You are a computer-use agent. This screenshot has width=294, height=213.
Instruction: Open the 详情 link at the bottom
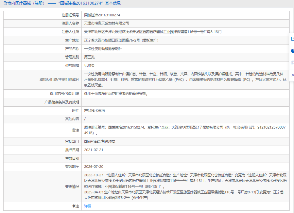click(x=88, y=206)
